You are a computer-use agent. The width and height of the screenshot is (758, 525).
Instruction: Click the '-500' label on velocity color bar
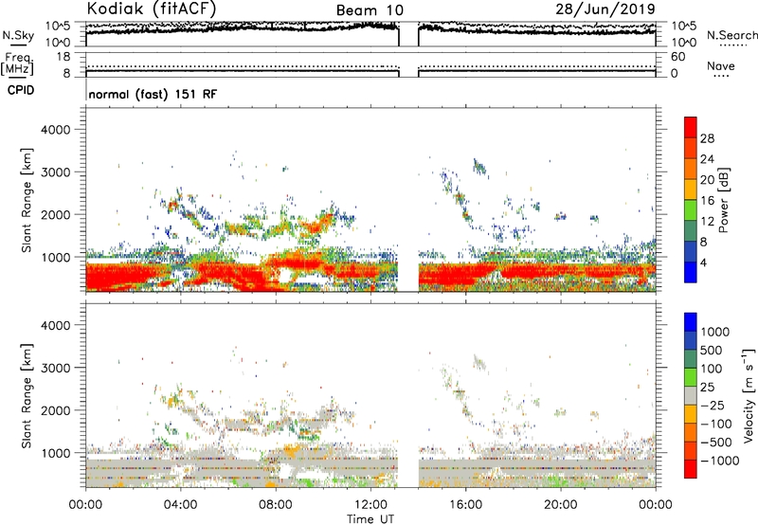coord(716,442)
